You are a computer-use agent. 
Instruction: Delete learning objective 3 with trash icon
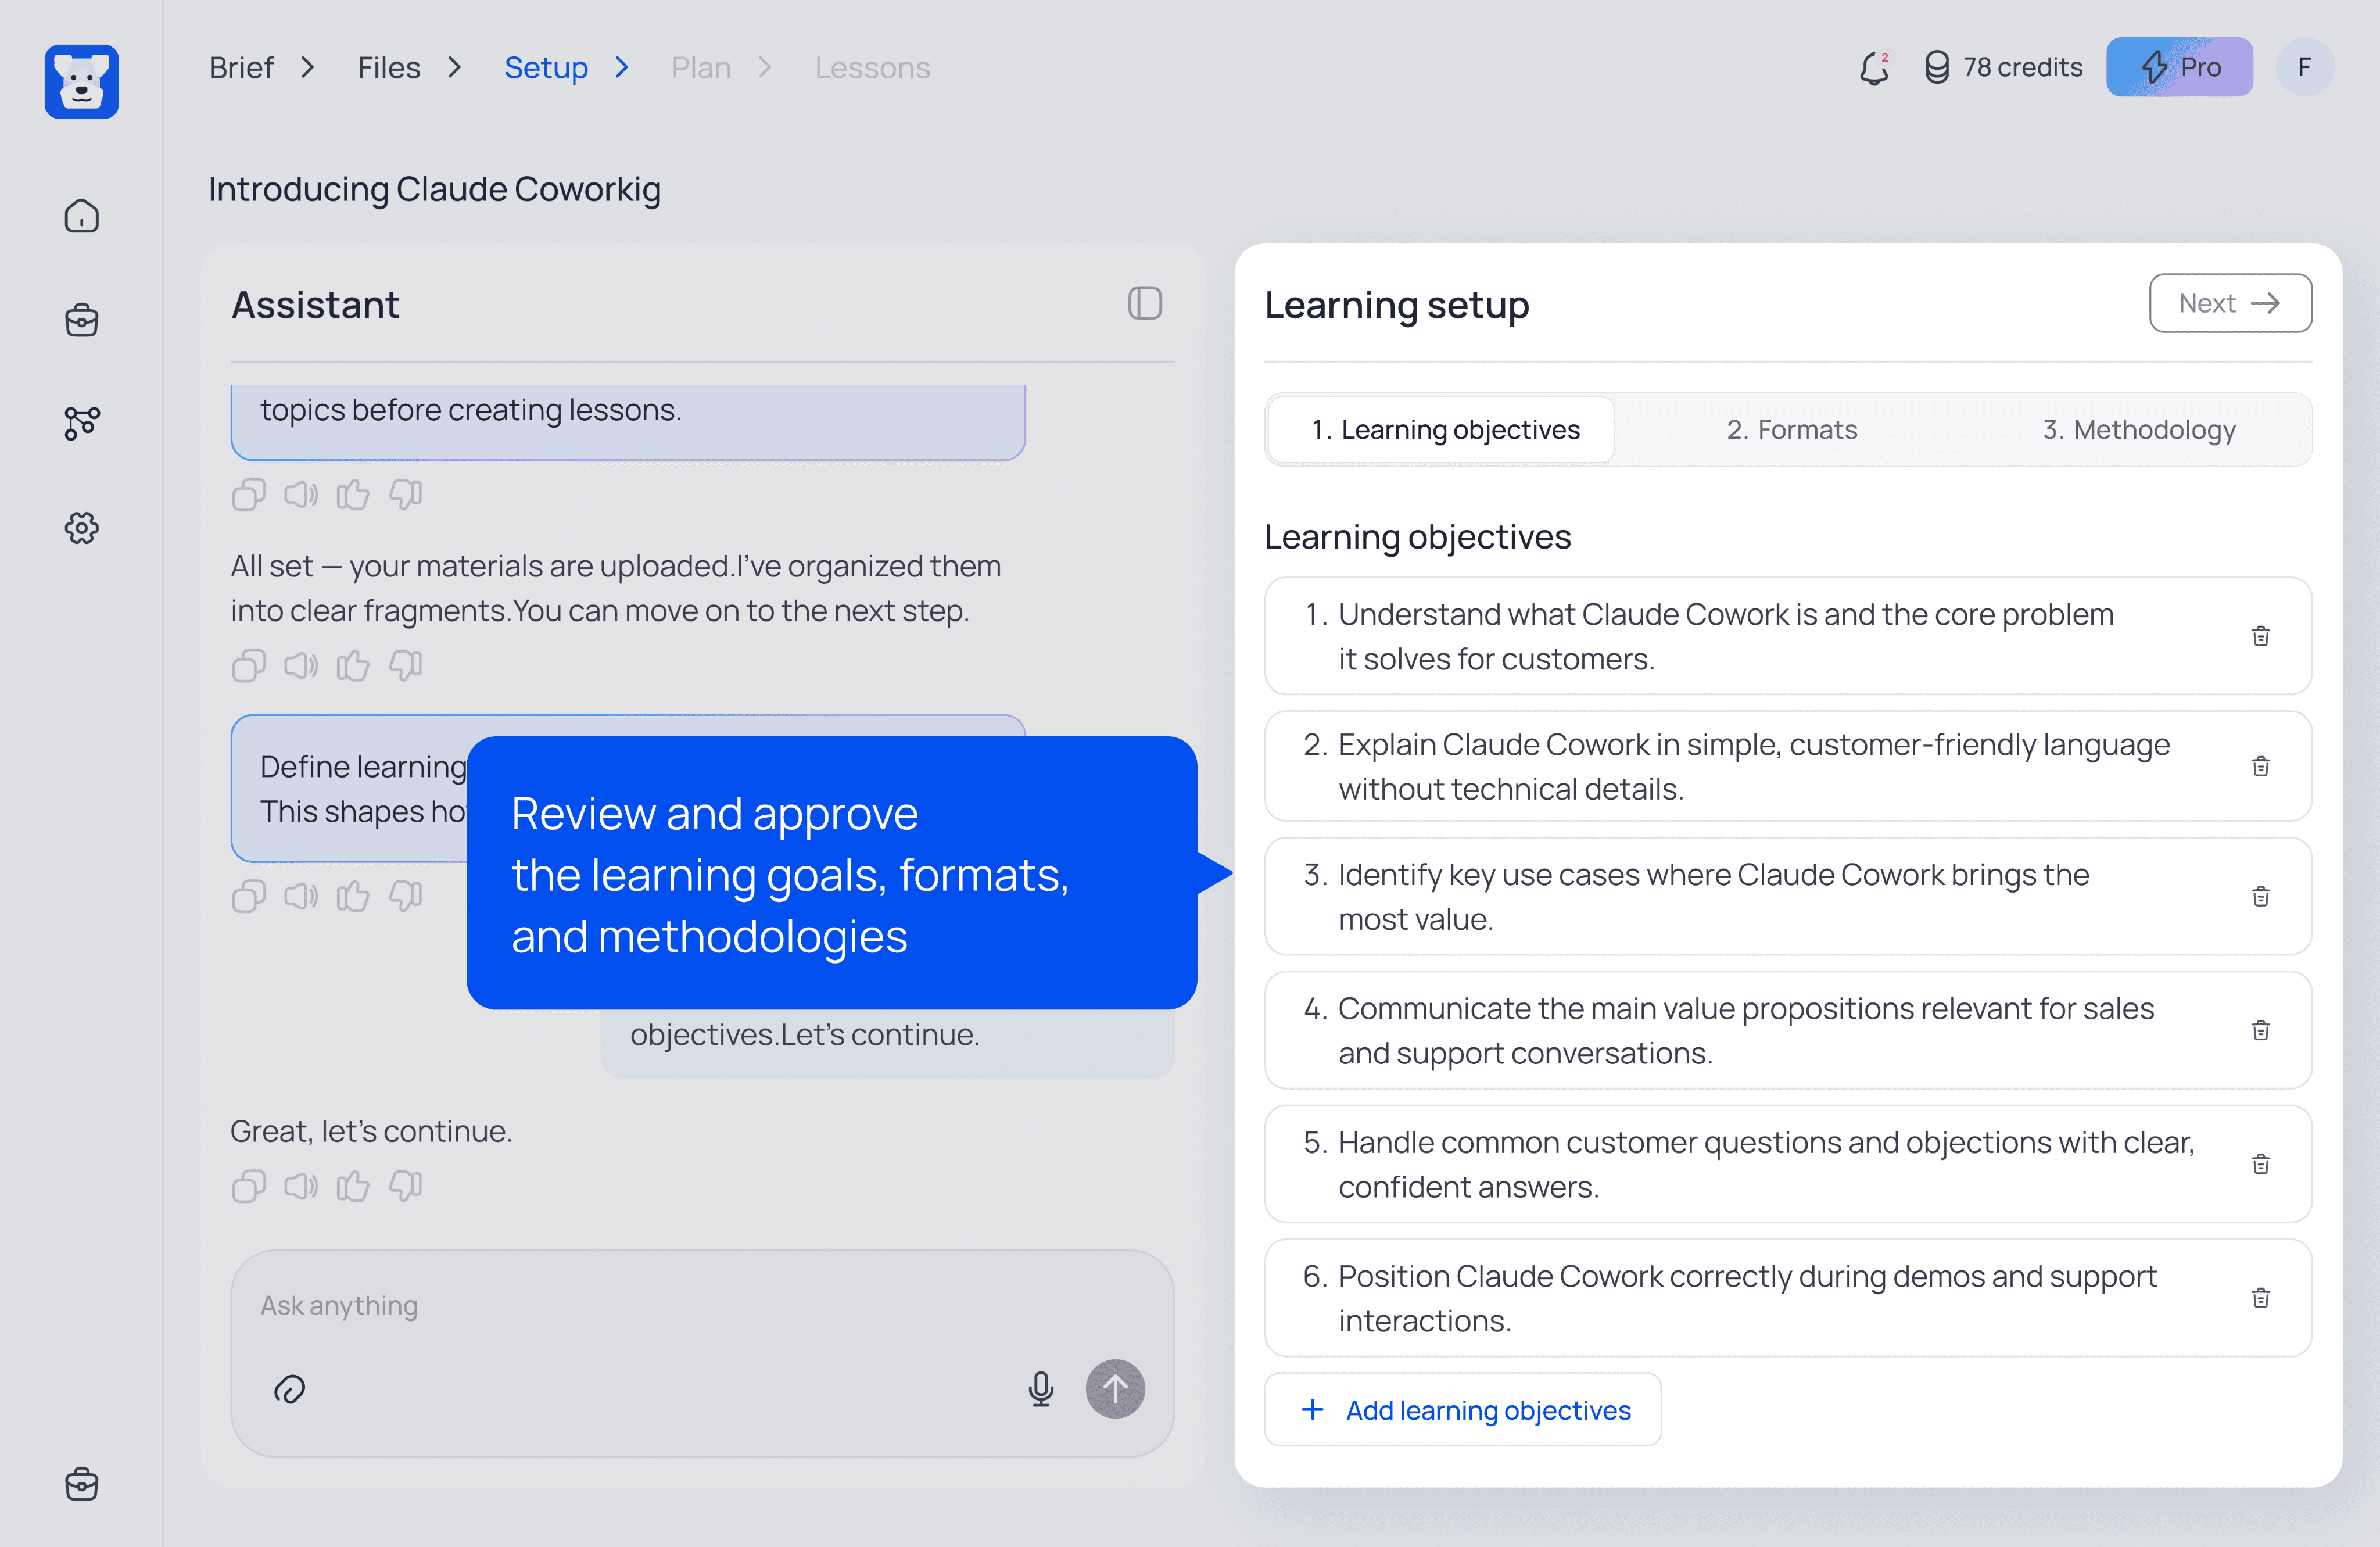point(2260,896)
